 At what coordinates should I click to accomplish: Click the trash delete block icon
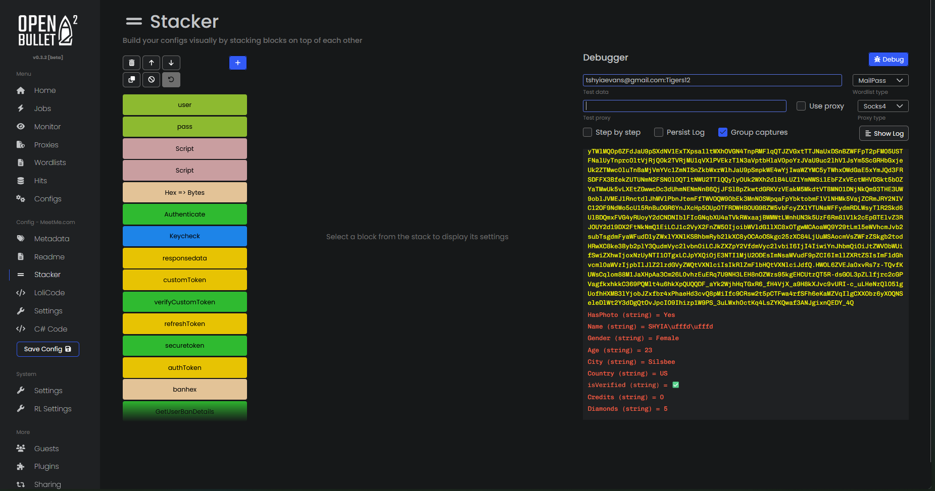131,63
